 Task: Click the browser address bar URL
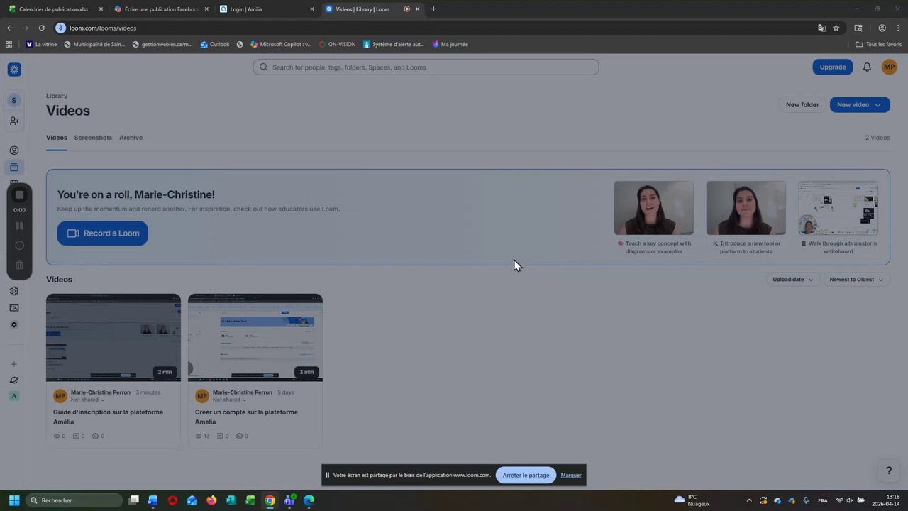tap(103, 28)
